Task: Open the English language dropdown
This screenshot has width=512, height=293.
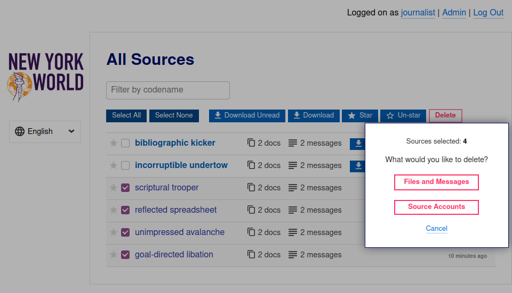Action: pyautogui.click(x=45, y=131)
